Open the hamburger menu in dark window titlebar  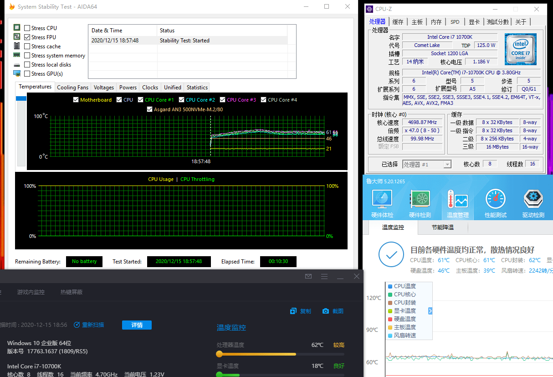click(x=324, y=276)
